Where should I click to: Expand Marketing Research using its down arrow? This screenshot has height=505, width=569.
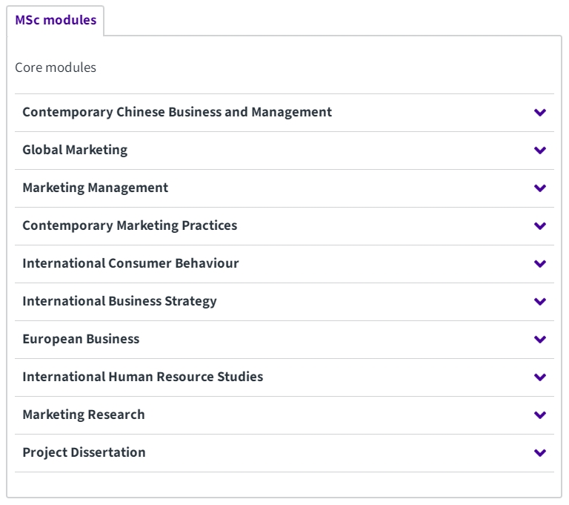[x=539, y=415]
